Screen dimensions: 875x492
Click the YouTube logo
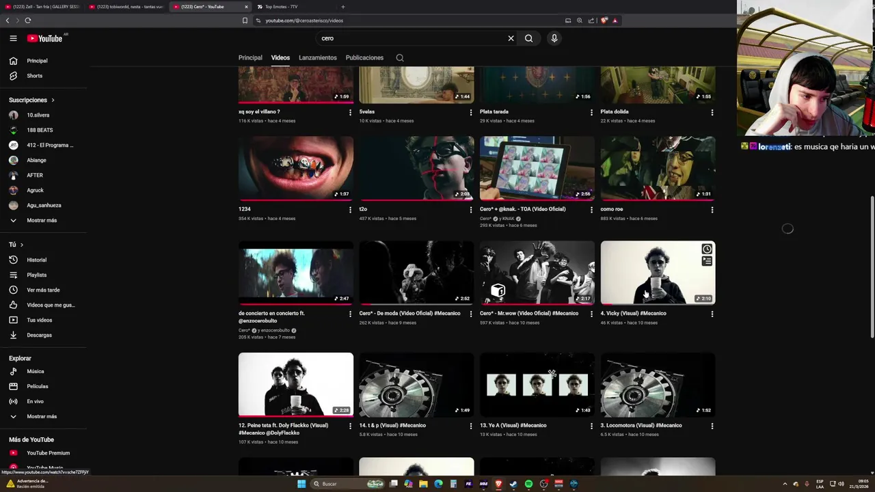click(44, 38)
